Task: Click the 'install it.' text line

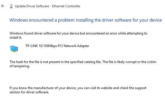Action: point(16,38)
